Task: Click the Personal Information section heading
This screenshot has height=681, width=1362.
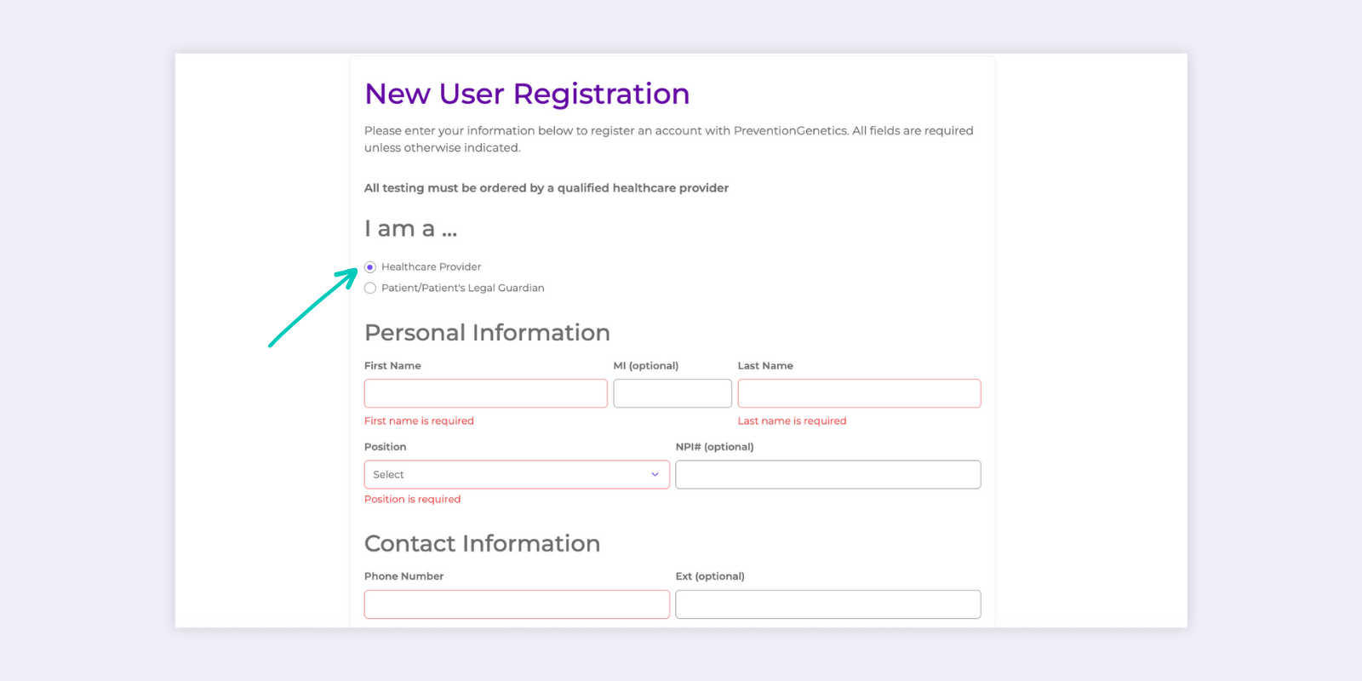Action: coord(487,333)
